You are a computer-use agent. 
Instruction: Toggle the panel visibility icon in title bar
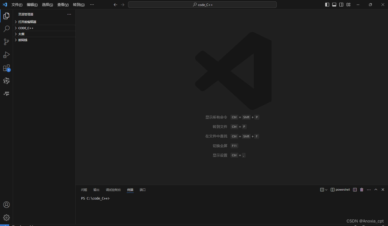(x=334, y=5)
